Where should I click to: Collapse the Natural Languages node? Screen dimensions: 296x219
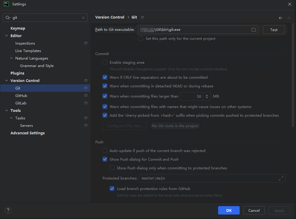11,58
